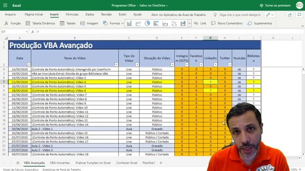305x171 pixels.
Task: Open the Data column filter dropdown
Action: 29,65
